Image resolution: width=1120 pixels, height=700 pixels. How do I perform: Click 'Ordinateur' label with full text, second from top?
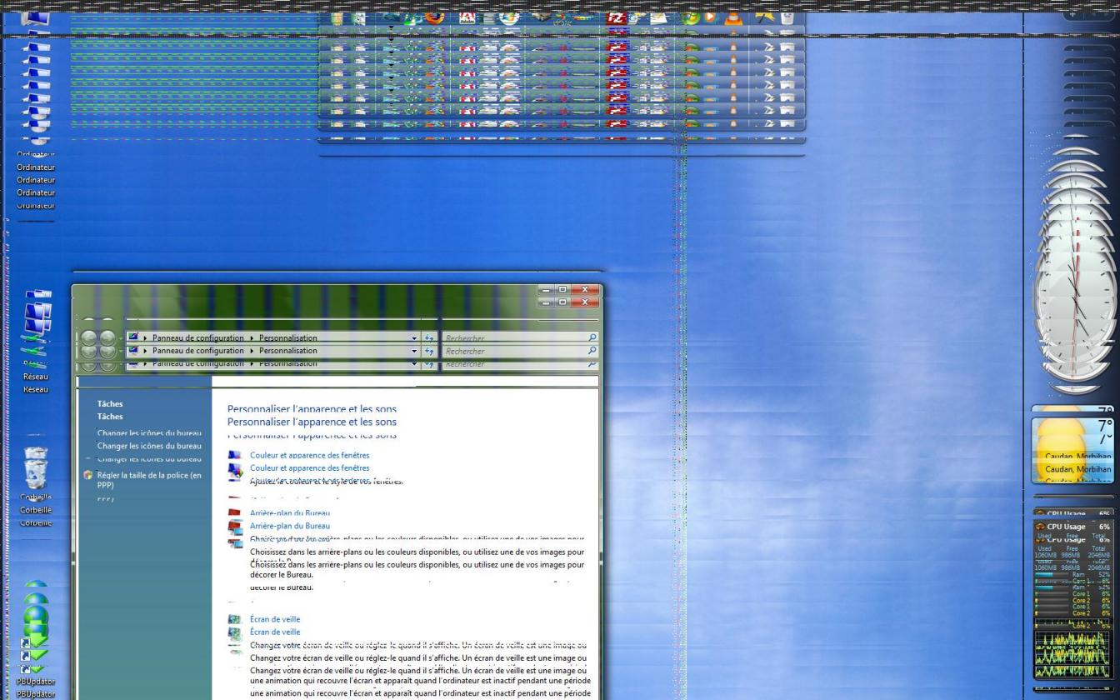pyautogui.click(x=36, y=180)
